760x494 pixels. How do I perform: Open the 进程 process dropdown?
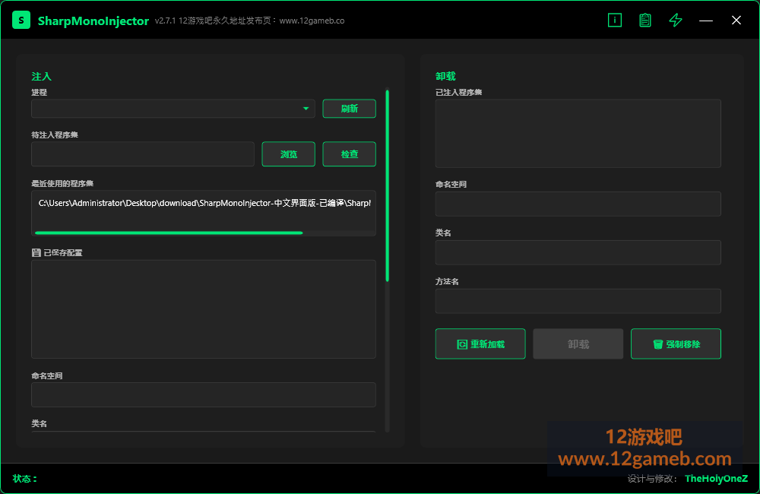coord(173,109)
